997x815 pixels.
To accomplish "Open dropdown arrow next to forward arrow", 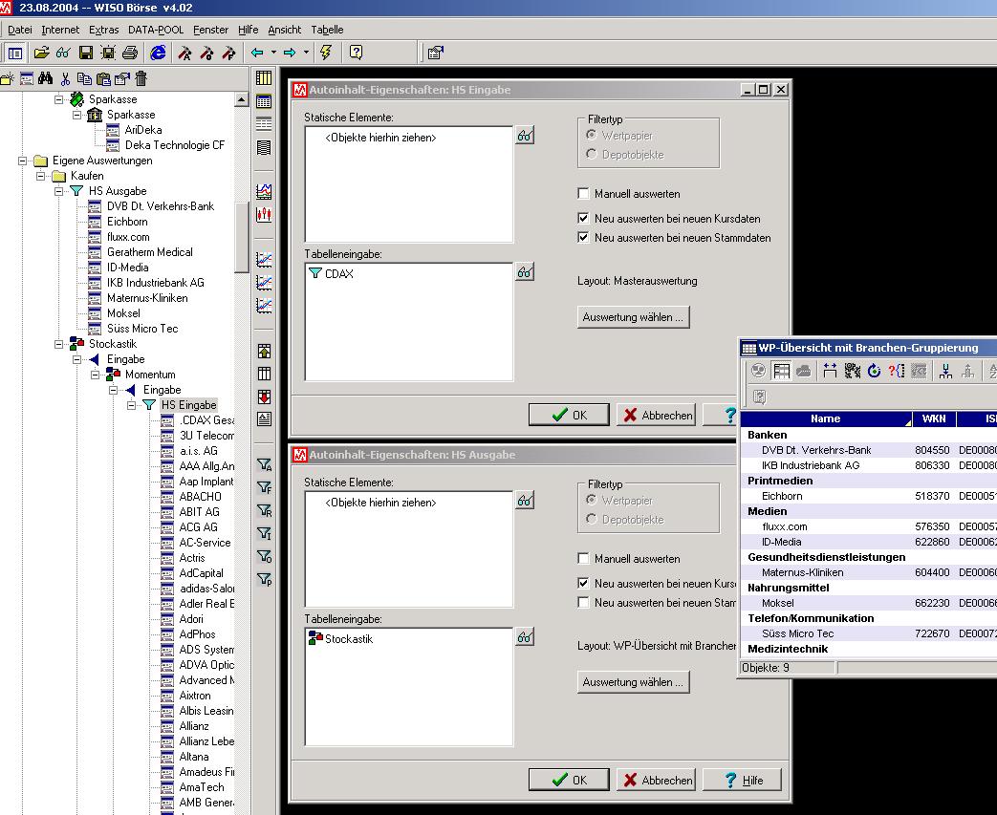I will pyautogui.click(x=306, y=53).
